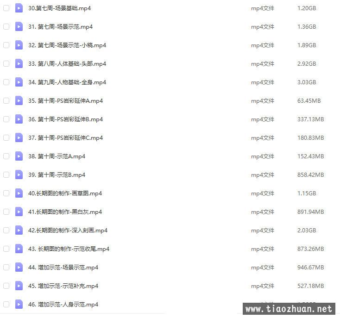This screenshot has height=318, width=340.
Task: Check the box for 31. 第七周-场景示范.mp4
Action: (6, 27)
